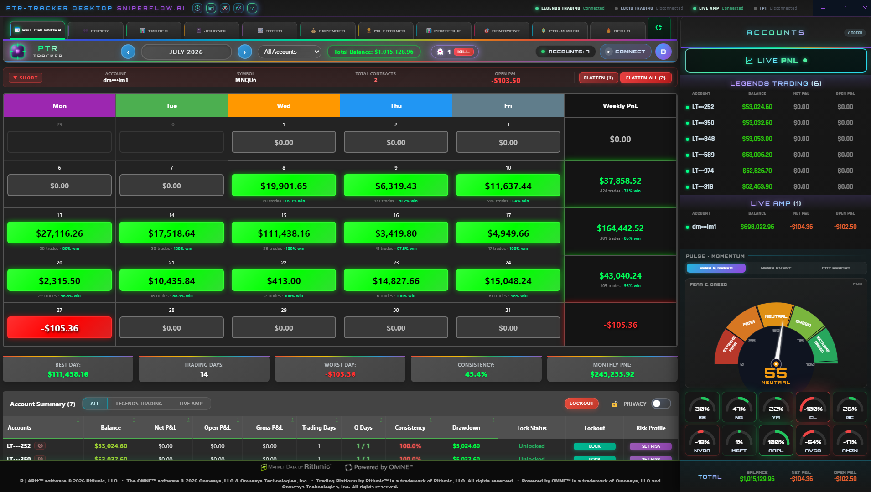Sort by the Balance column header

coord(111,428)
